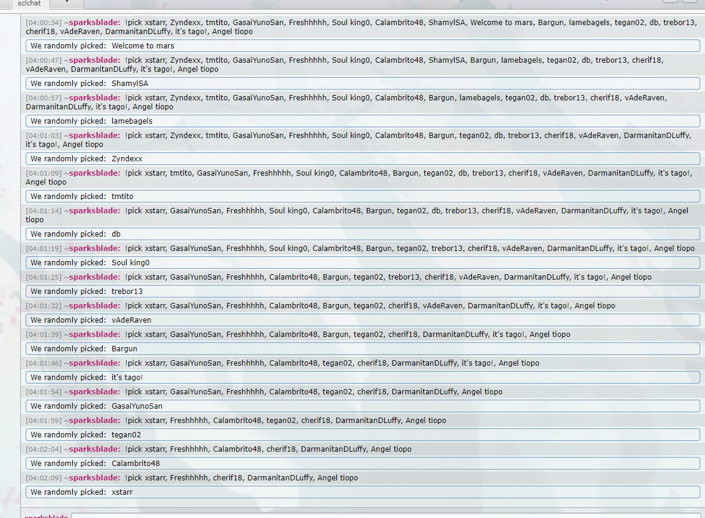Click the 'lamebagels' random pick result
Viewport: 705px width, 518px height.
(x=363, y=121)
